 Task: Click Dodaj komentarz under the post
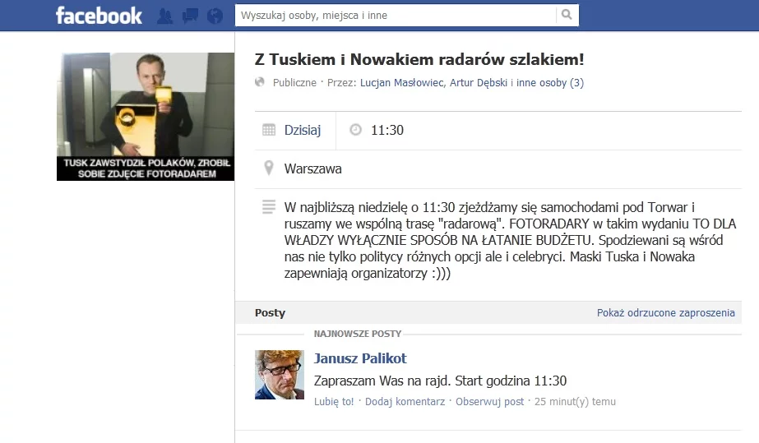click(405, 401)
